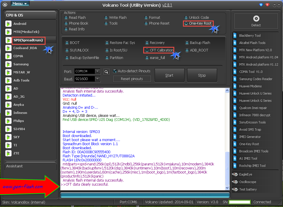Select the Format radio option
This screenshot has width=283, height=207.
[x=146, y=18]
